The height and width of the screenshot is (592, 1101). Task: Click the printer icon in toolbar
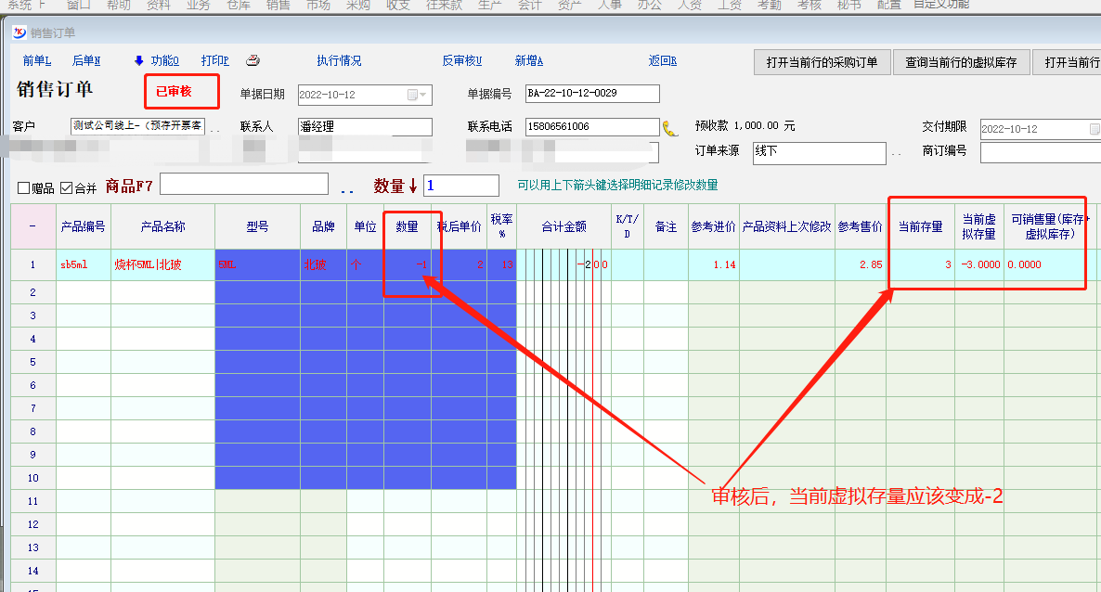[253, 61]
